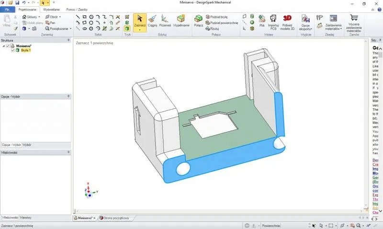Click the Pan tool
This screenshot has width=383, height=229.
[x=50, y=23]
